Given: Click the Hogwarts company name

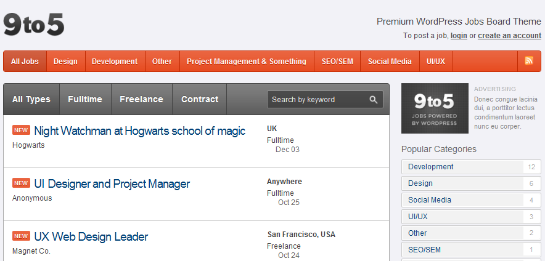Looking at the screenshot, I should (x=28, y=145).
